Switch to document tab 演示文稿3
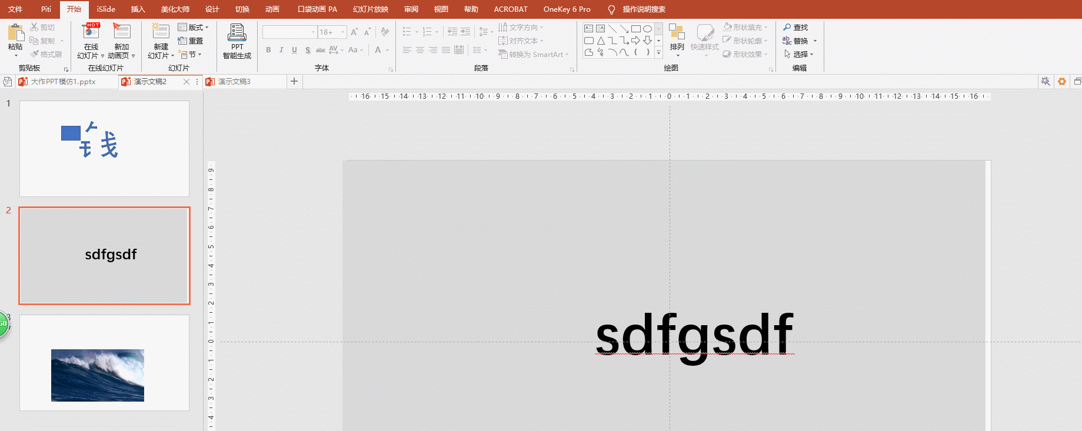The image size is (1082, 431). tap(234, 82)
